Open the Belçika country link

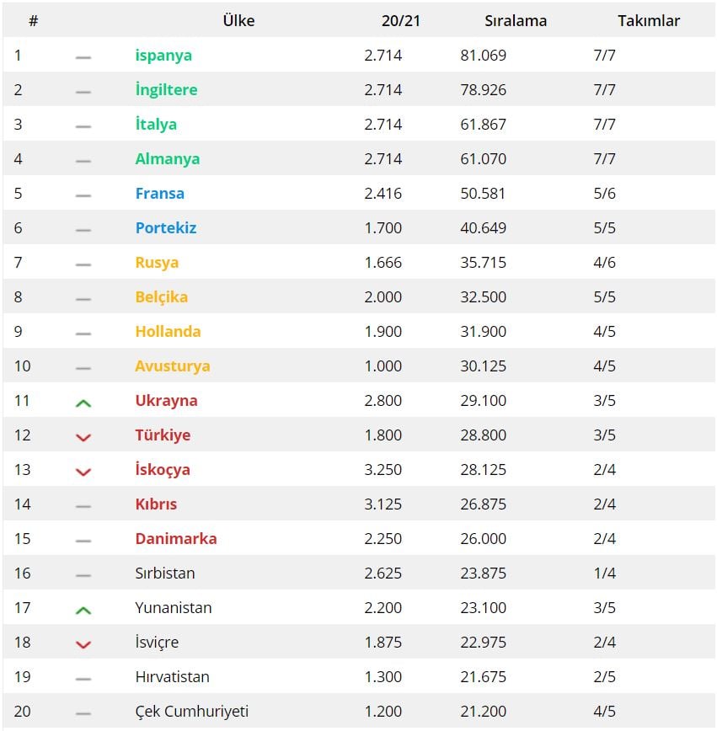[162, 297]
